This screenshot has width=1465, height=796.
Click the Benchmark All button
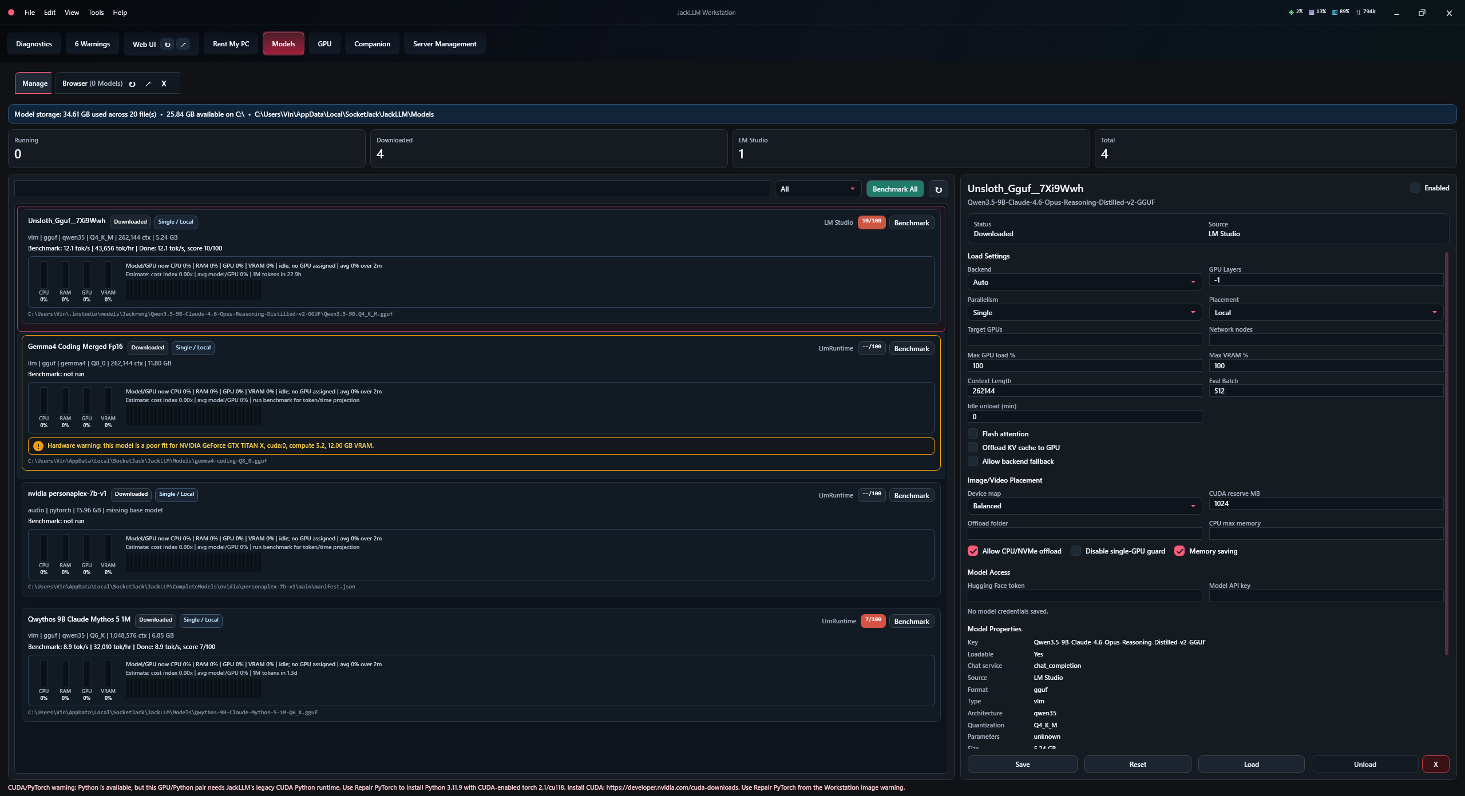895,189
